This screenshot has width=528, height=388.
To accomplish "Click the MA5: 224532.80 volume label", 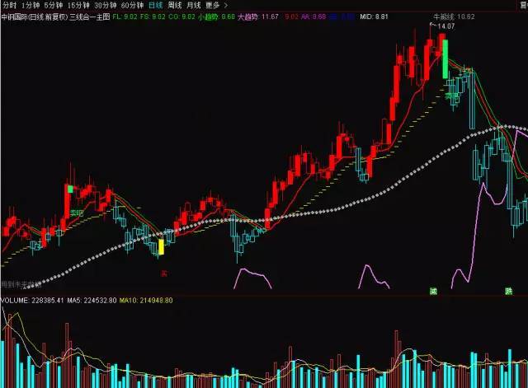I will point(92,300).
